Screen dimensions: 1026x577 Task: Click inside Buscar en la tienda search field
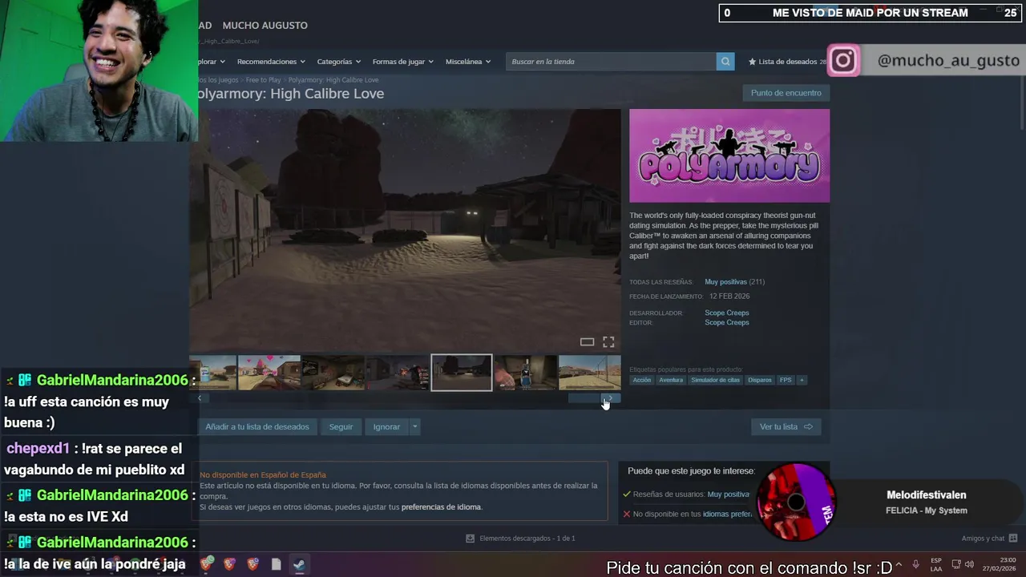611,62
